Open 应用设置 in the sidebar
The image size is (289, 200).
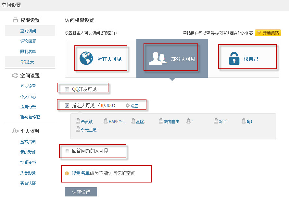(x=28, y=107)
